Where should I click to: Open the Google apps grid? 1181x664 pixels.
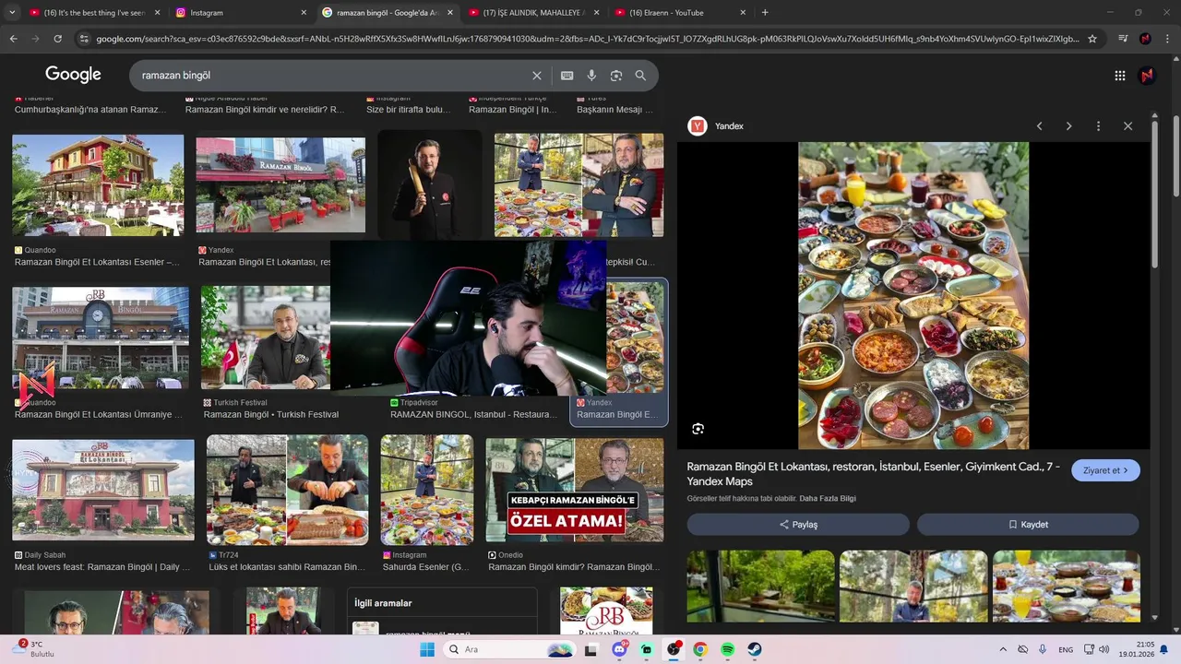click(x=1119, y=76)
